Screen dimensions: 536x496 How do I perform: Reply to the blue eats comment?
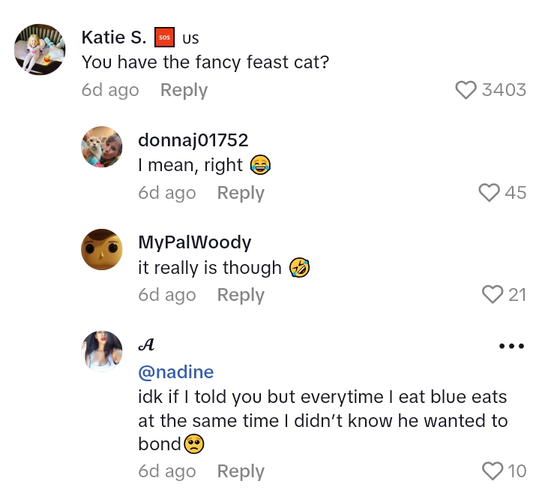241,471
